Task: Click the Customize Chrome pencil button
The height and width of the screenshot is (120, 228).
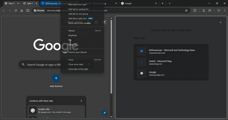Action: point(105,113)
